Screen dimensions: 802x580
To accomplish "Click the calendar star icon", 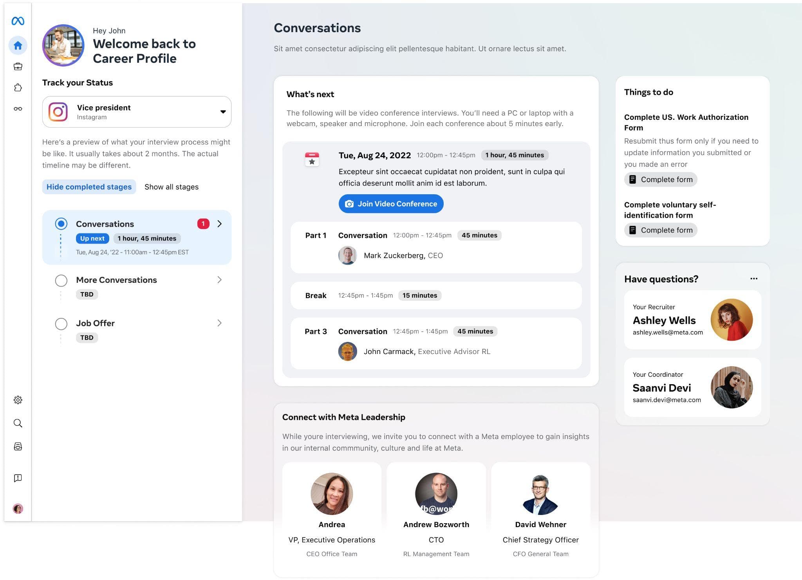I will [x=312, y=159].
